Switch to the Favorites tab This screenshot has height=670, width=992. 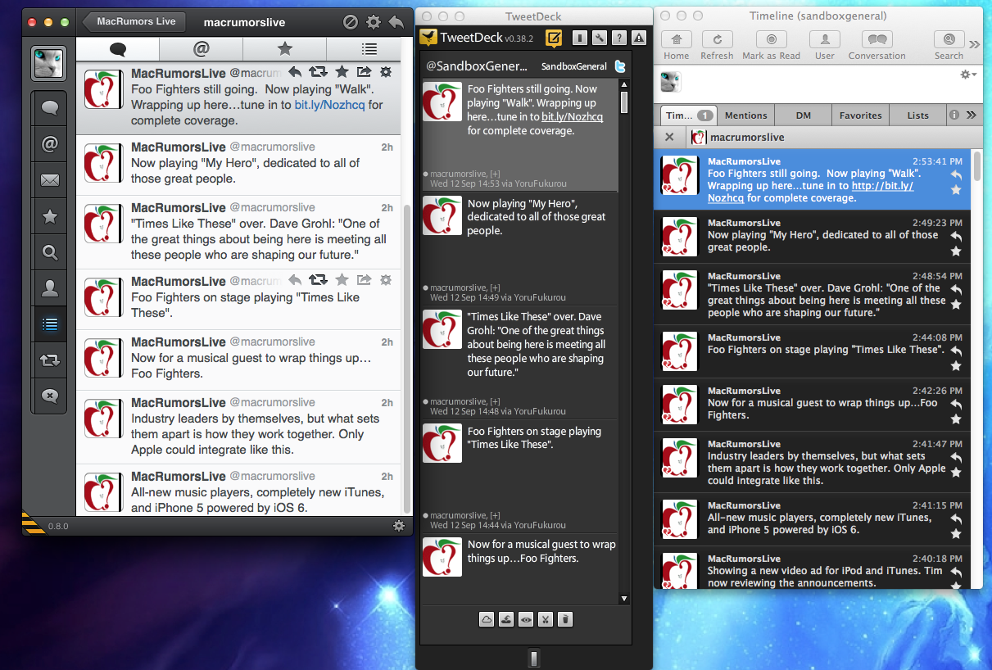[x=861, y=115]
